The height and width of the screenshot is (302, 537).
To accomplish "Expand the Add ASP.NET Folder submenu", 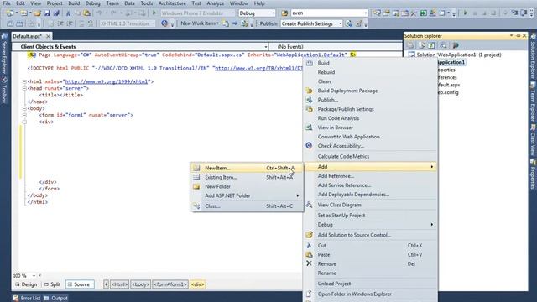I will [x=247, y=195].
